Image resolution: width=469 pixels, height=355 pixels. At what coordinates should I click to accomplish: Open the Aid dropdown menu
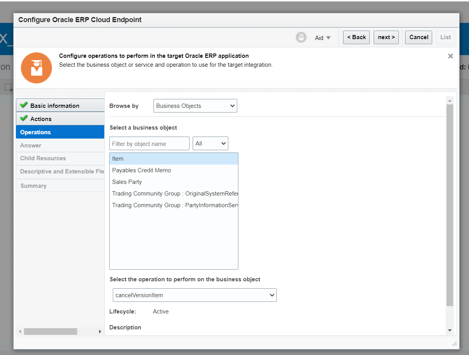click(322, 38)
